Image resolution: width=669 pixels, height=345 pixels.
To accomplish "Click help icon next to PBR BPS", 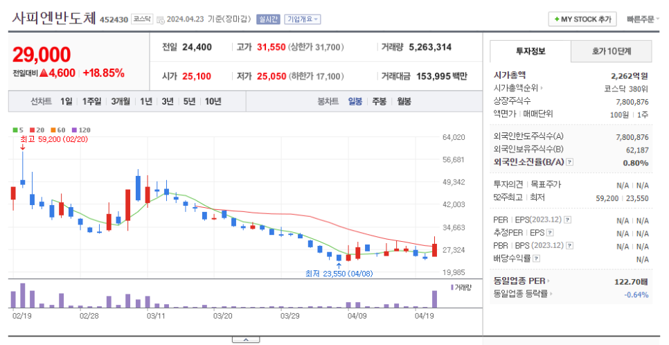I will tap(569, 245).
